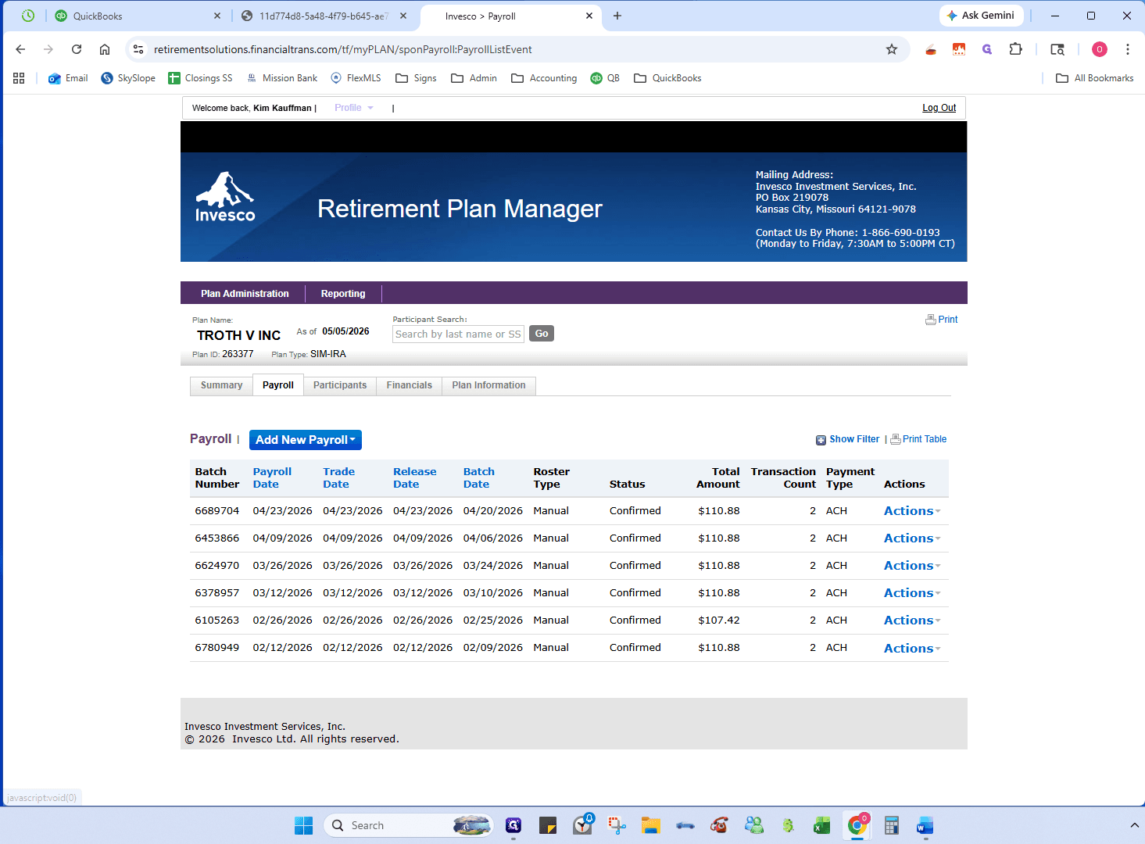This screenshot has width=1145, height=844.
Task: Bookmark this page with the star icon
Action: pos(892,49)
